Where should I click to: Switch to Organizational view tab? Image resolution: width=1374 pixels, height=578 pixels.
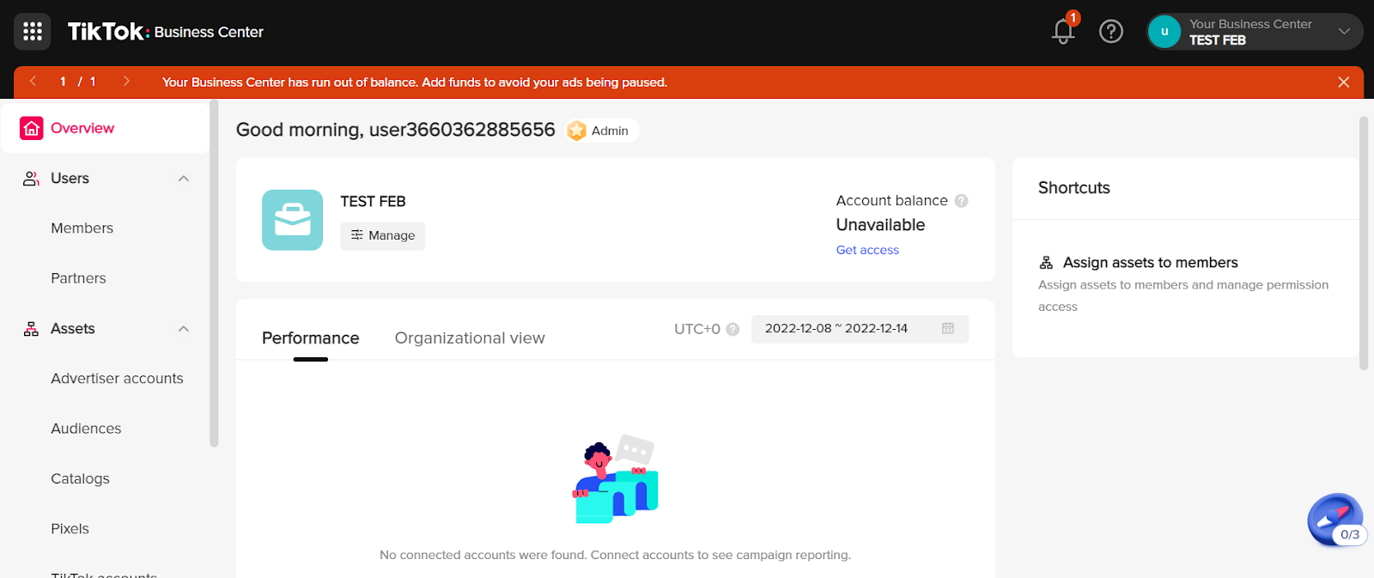click(470, 338)
